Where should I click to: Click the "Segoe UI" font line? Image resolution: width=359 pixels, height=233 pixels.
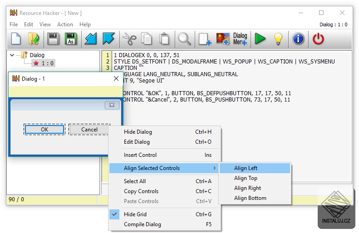tap(143, 81)
